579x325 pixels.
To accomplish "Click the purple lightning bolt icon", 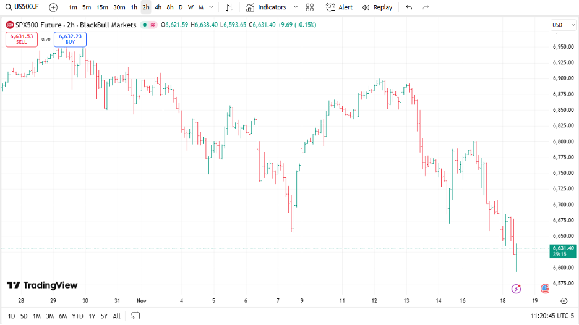I will [x=516, y=289].
